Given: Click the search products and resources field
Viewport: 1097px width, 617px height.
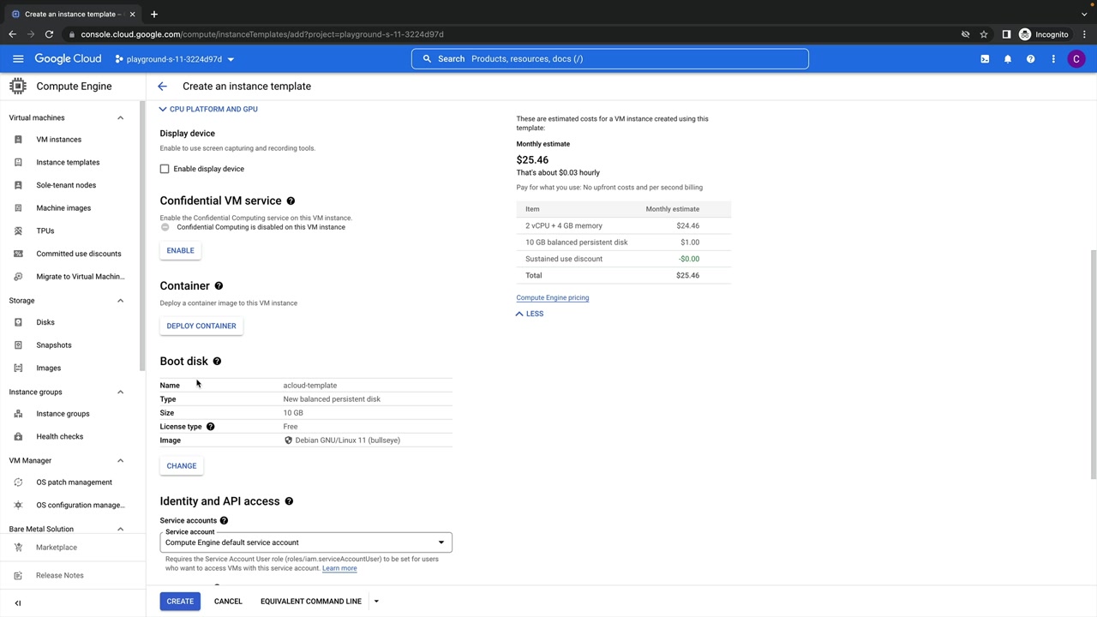Looking at the screenshot, I should [x=609, y=59].
